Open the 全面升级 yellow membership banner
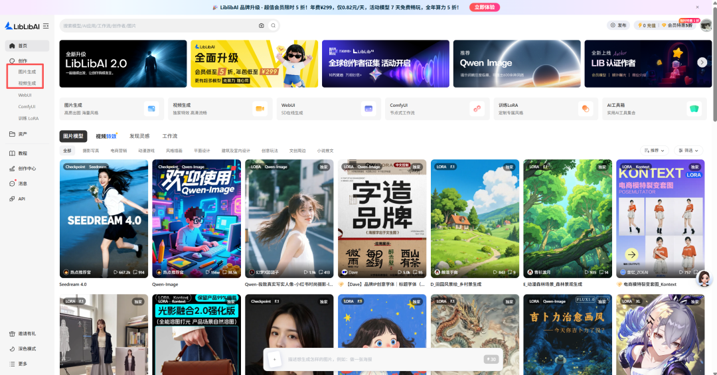 point(254,64)
